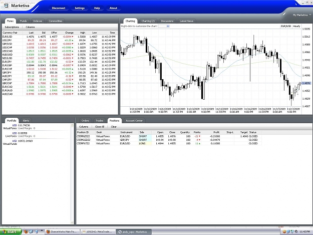Open the Latest News tab
Screen dimensions: 313x235
coord(186,21)
